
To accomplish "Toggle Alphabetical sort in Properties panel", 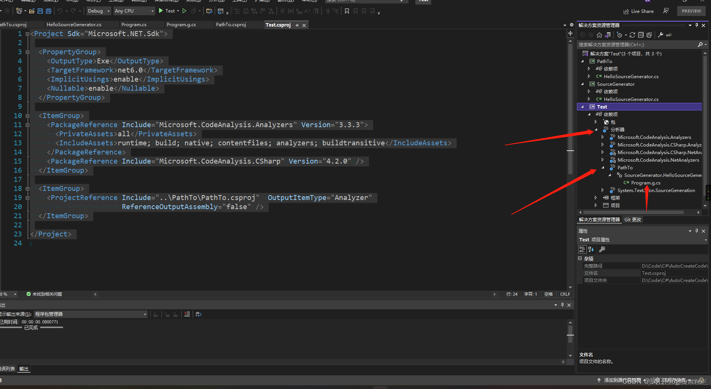I will coord(591,249).
